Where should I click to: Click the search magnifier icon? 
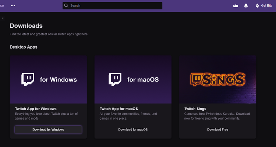click(x=66, y=5)
